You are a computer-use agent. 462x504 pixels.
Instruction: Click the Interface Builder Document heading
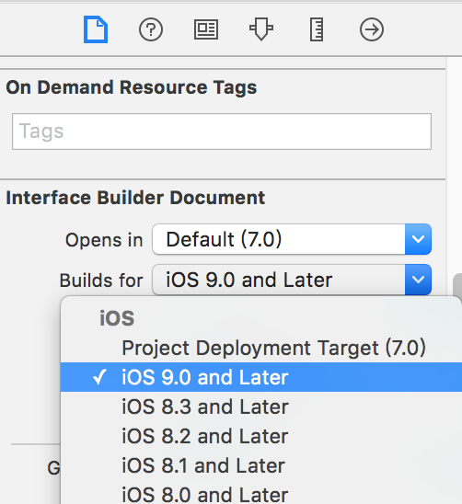pyautogui.click(x=135, y=198)
